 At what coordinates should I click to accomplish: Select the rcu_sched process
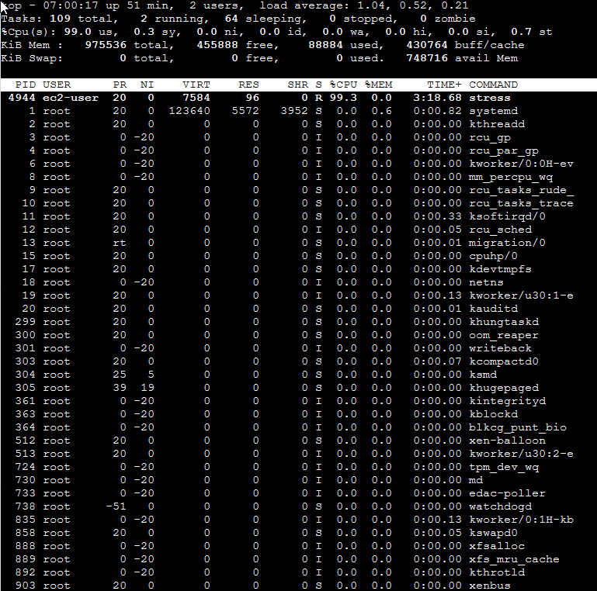click(500, 230)
